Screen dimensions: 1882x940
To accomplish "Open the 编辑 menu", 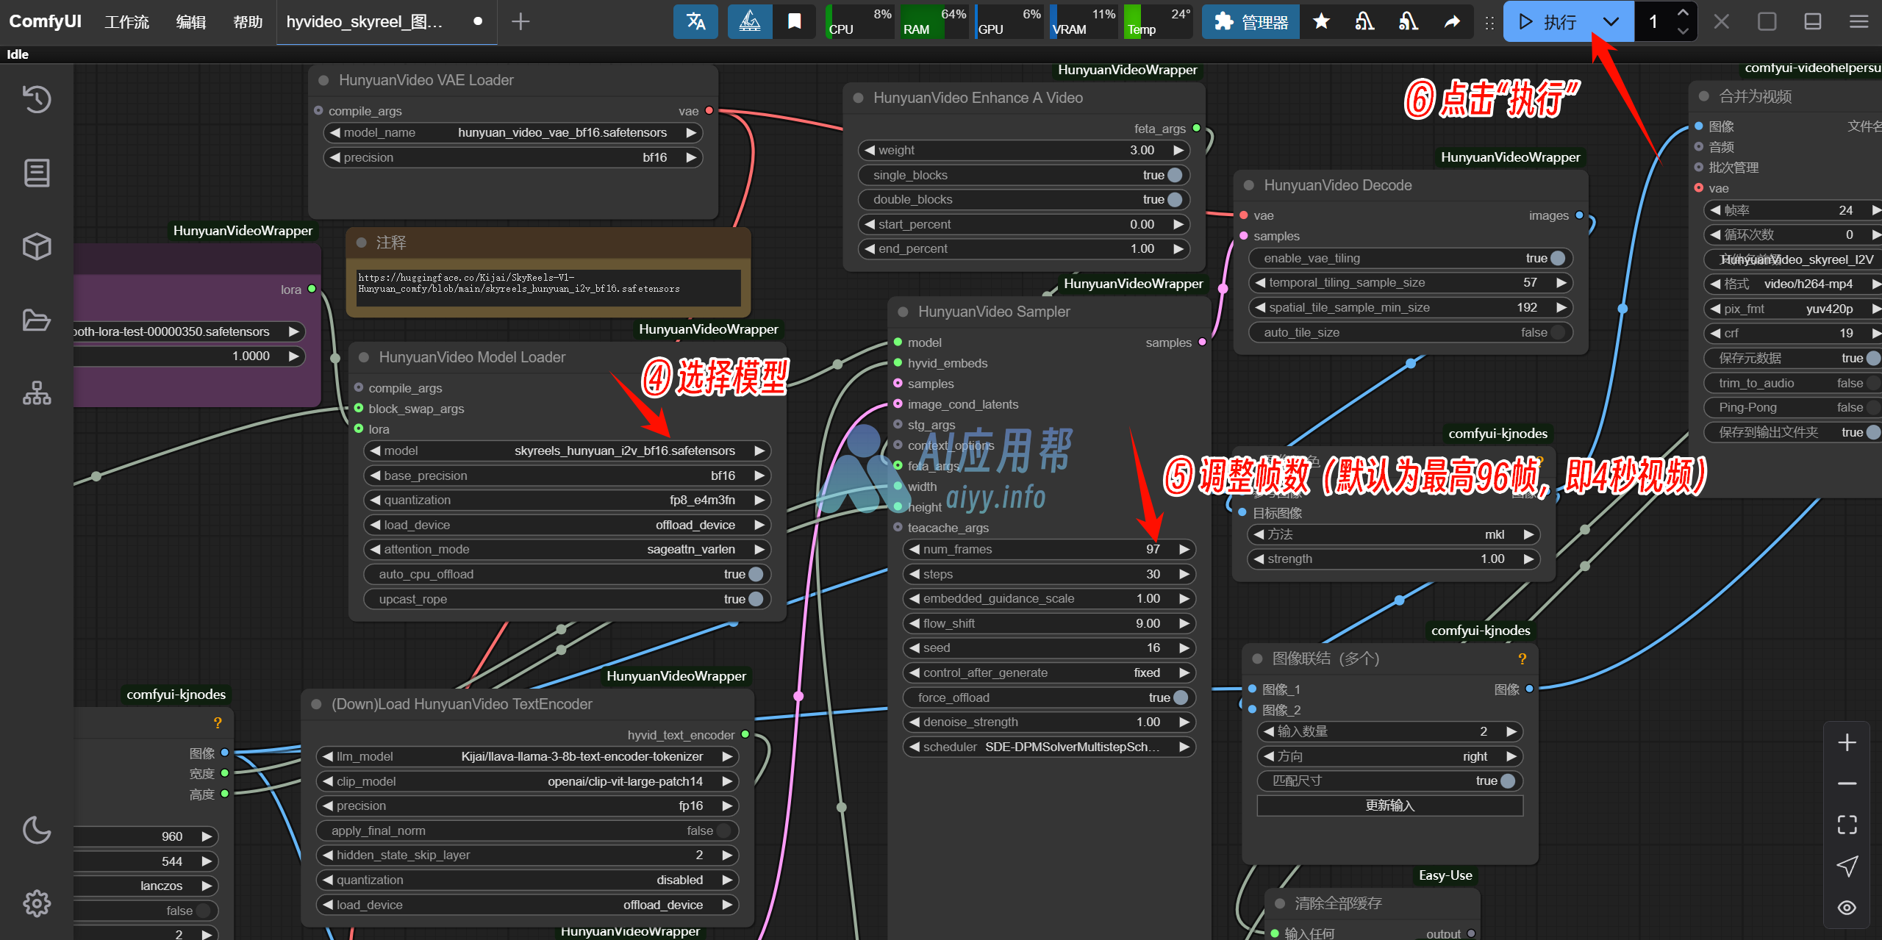I will [x=191, y=21].
